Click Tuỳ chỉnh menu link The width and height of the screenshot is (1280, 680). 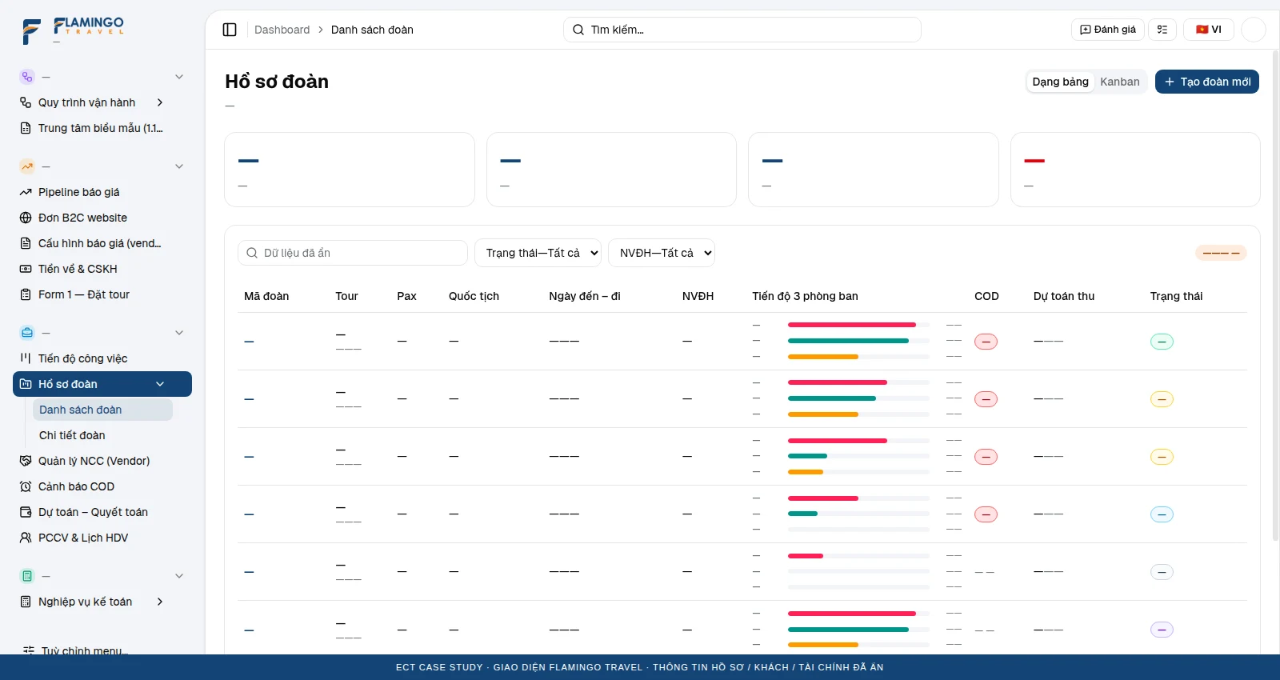coord(84,650)
